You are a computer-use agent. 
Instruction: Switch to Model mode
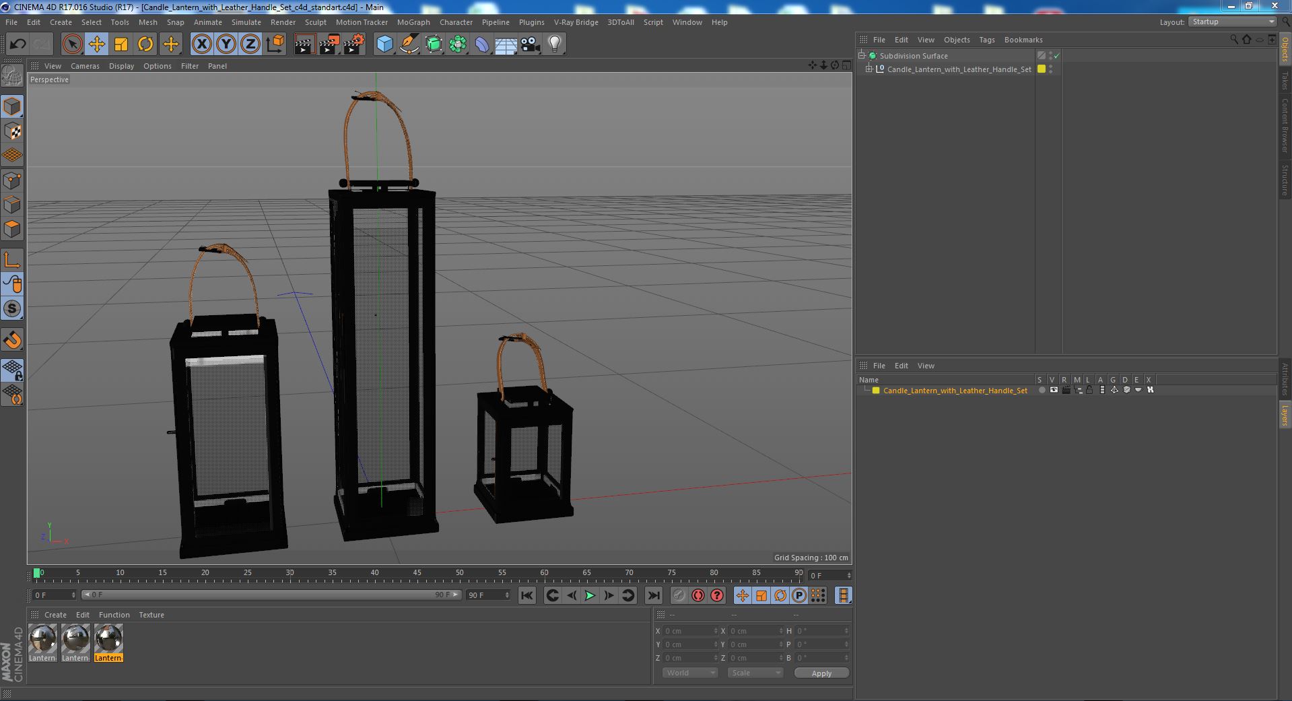12,106
